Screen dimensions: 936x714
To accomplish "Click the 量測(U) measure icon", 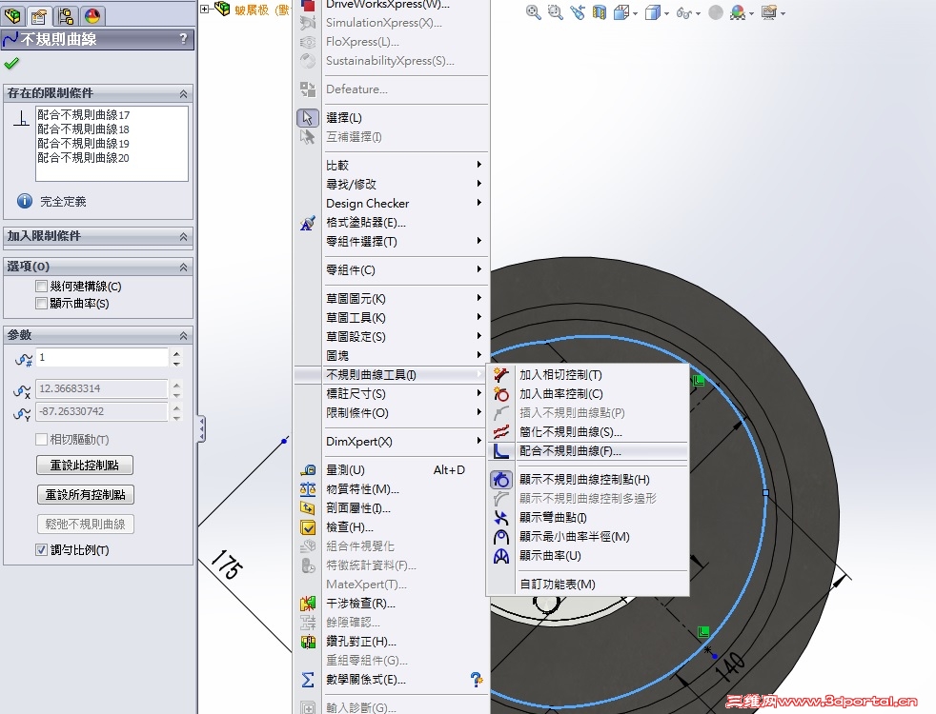I will tap(308, 470).
